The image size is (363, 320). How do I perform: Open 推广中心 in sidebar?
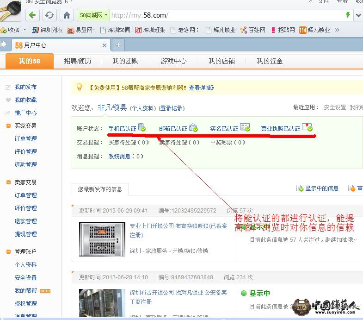[x=25, y=113]
